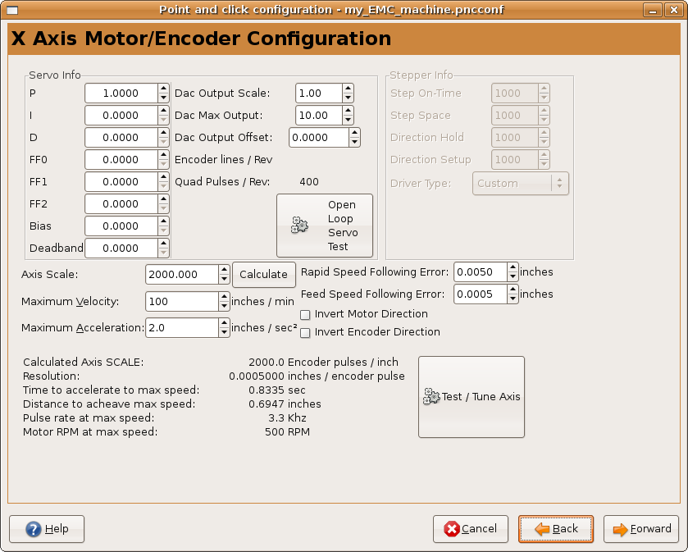This screenshot has width=688, height=552.
Task: Increase the I value stepper
Action: (x=164, y=111)
